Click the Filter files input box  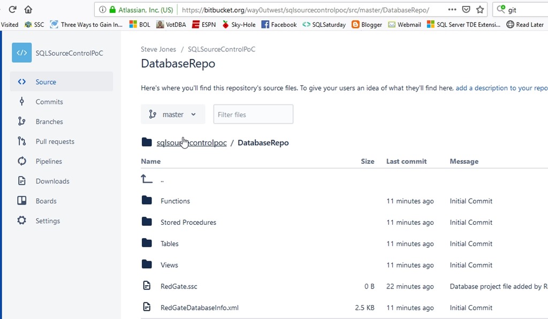(x=253, y=114)
